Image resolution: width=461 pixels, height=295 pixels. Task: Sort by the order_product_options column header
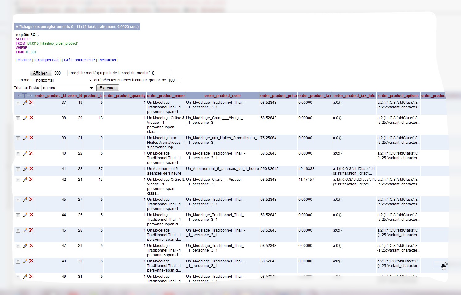pyautogui.click(x=398, y=96)
